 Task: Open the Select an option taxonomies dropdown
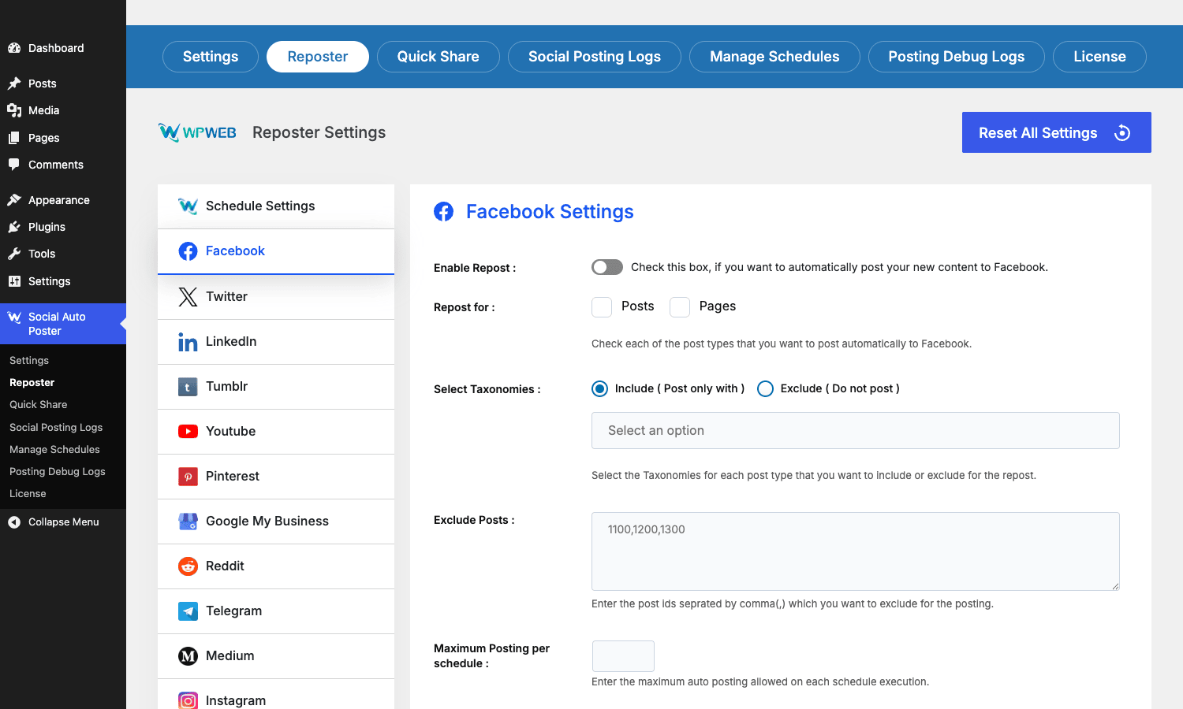point(856,431)
